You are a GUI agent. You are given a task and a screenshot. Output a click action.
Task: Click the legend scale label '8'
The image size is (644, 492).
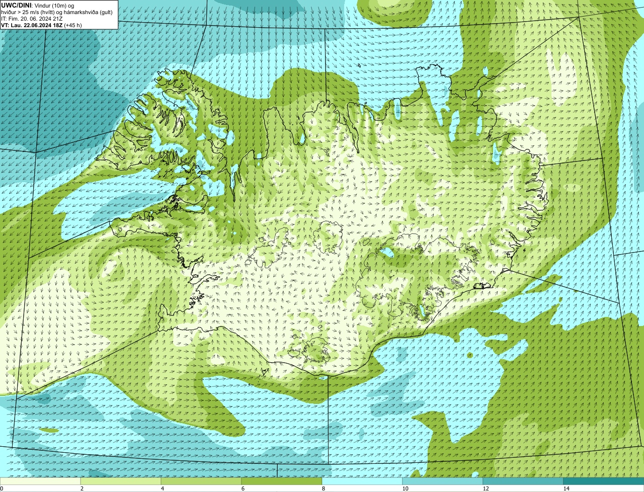(323, 488)
